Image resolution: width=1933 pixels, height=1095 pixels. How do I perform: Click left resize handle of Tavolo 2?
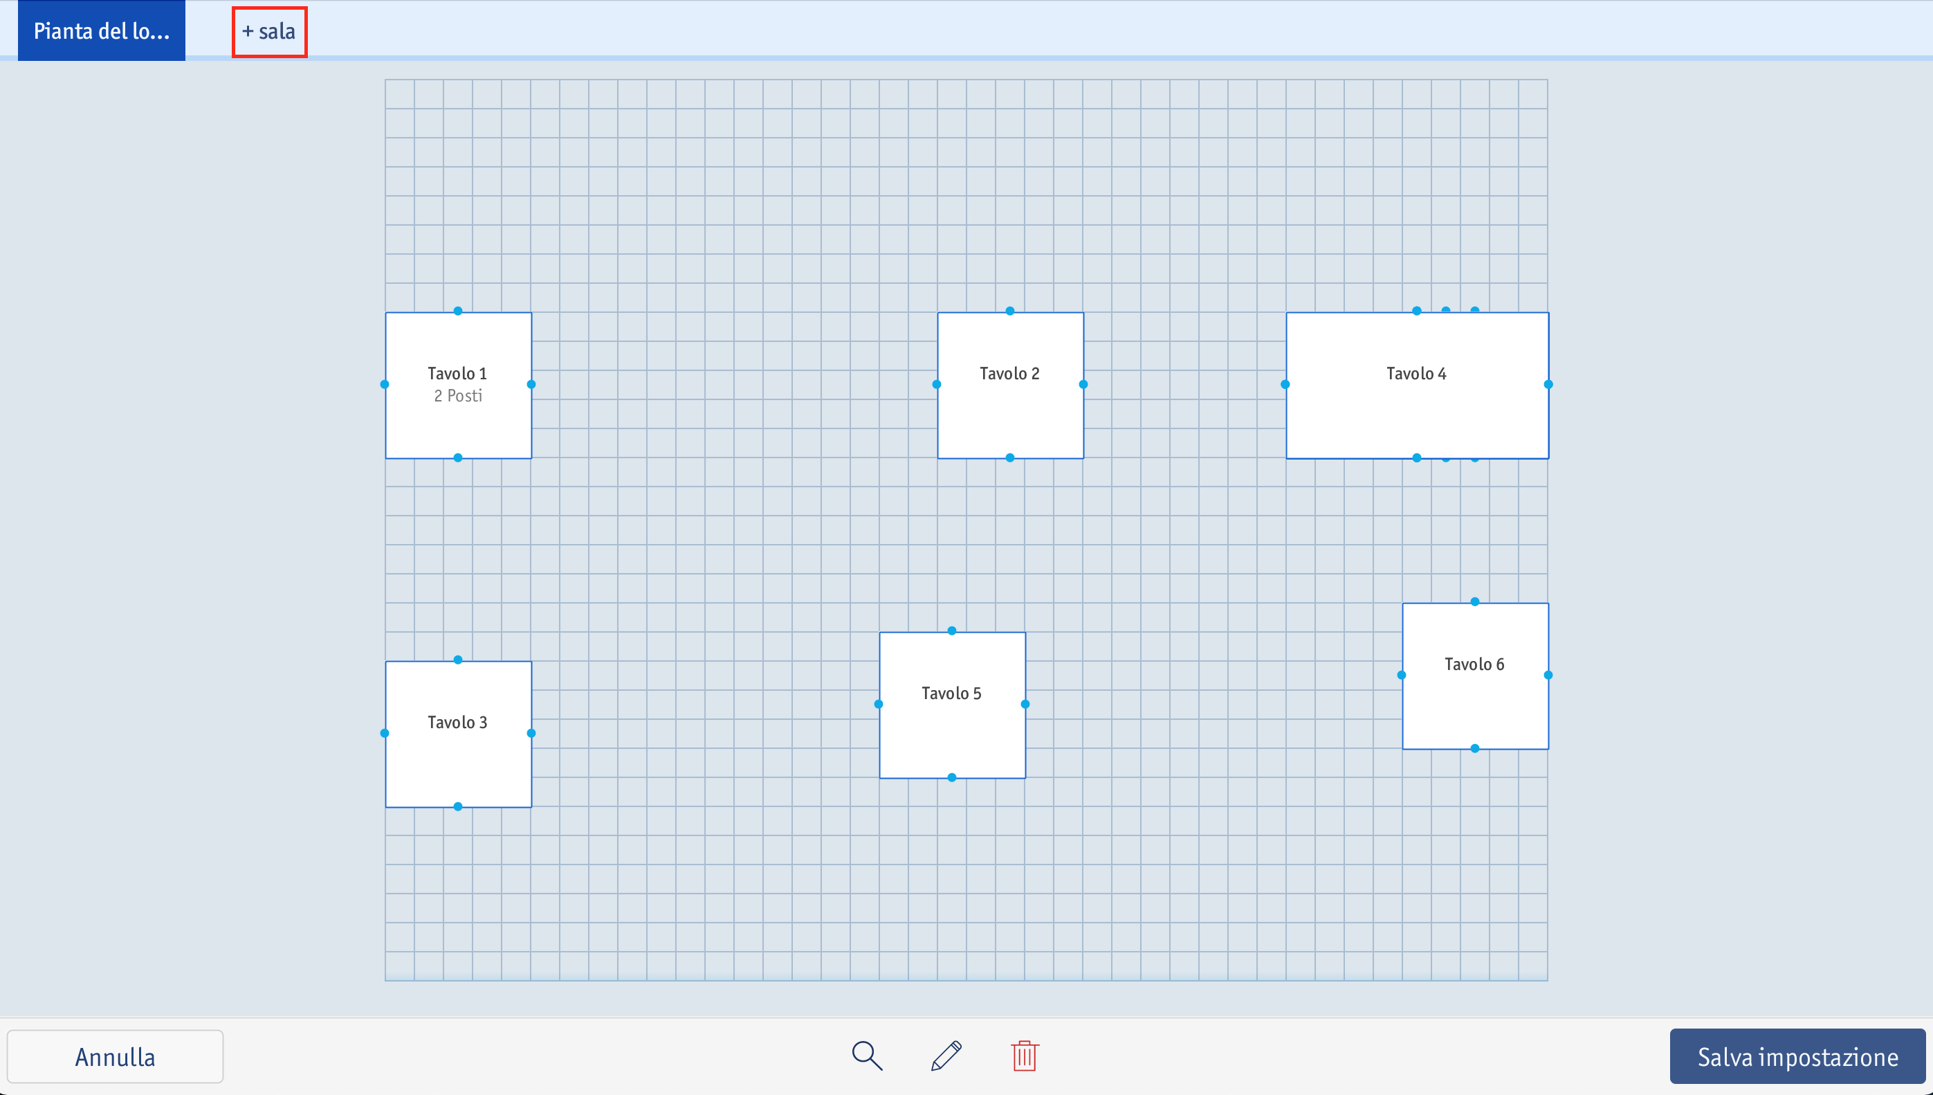(x=937, y=384)
